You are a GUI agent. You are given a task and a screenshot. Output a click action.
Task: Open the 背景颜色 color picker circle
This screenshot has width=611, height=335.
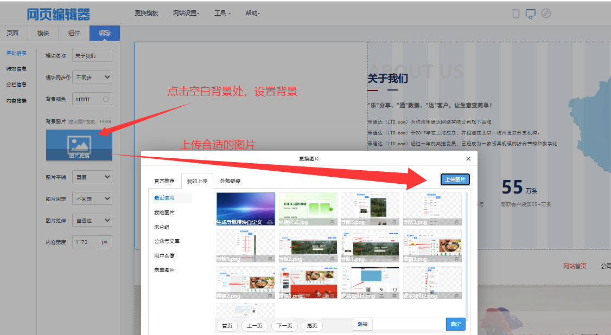[x=106, y=99]
